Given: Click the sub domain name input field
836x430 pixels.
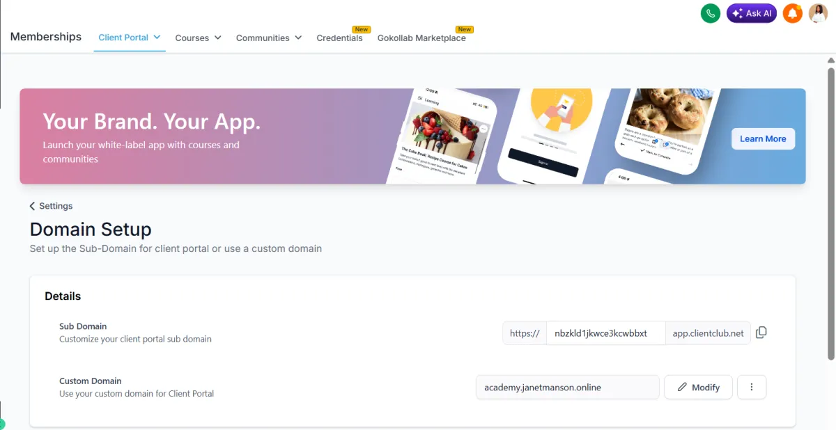Looking at the screenshot, I should coord(605,333).
